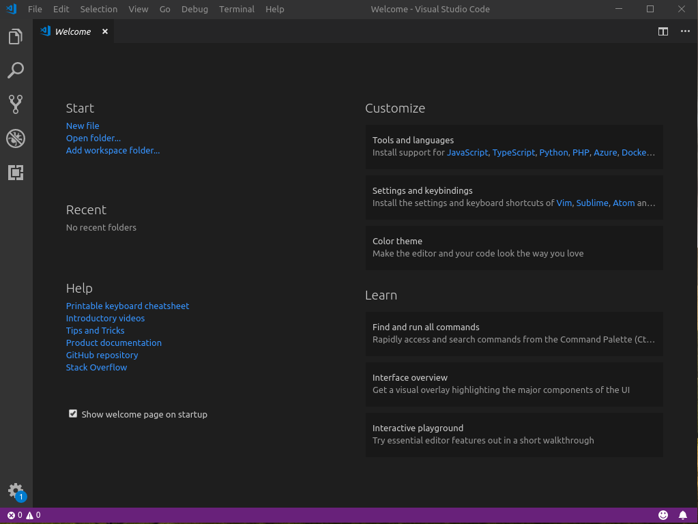Open the Extensions view in activity bar

pyautogui.click(x=16, y=173)
